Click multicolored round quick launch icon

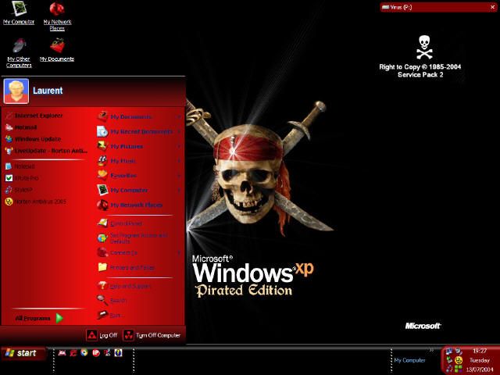coord(84,352)
